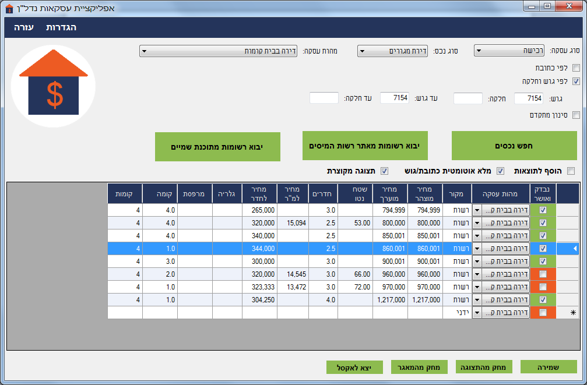Image resolution: width=587 pixels, height=385 pixels.
Task: Toggle checkbox in the 1,217,000 row
Action: click(543, 300)
